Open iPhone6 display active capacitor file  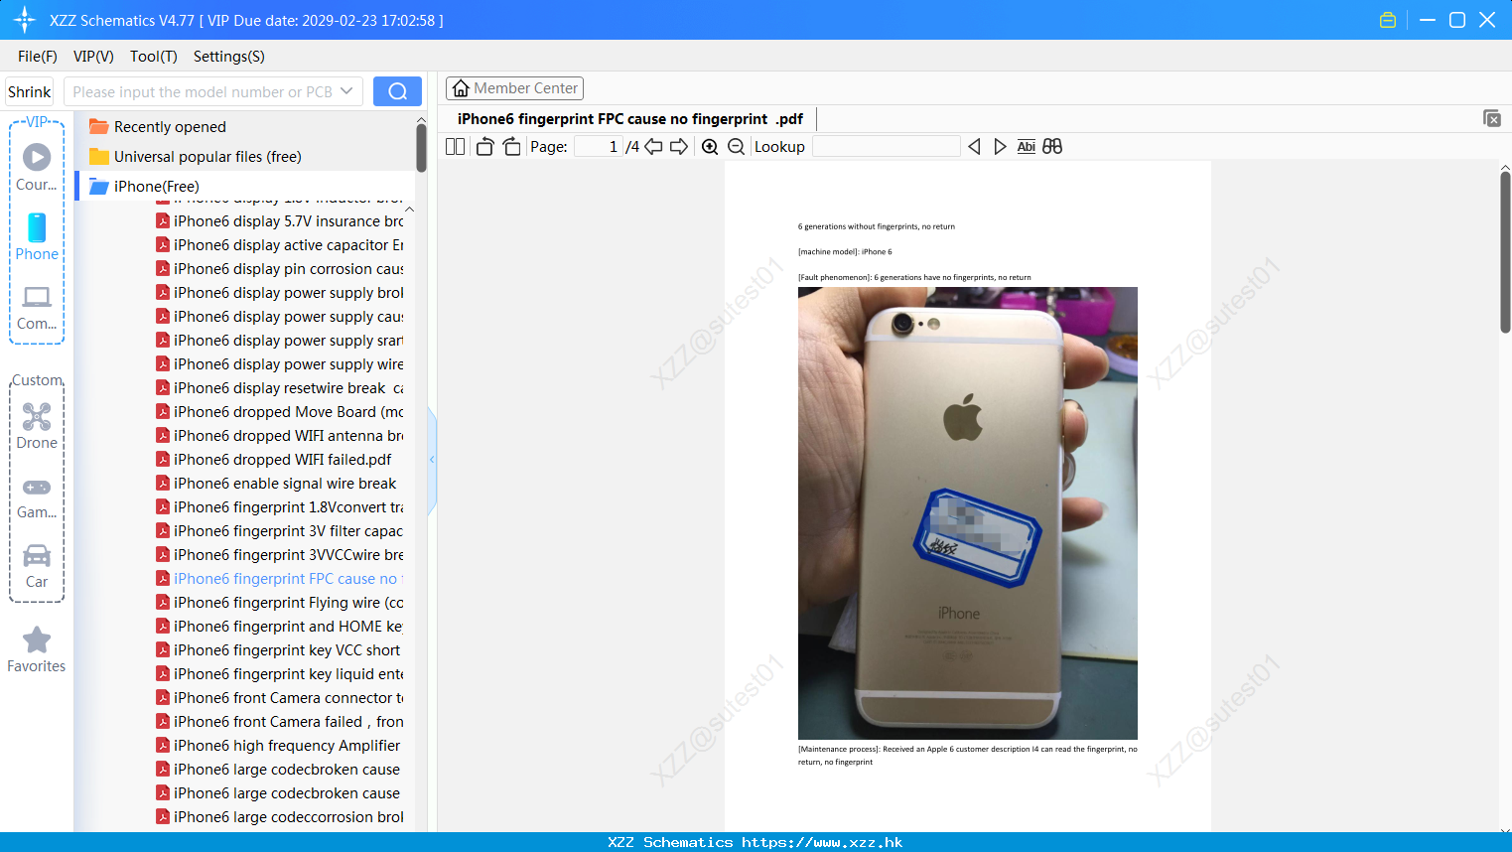(279, 245)
